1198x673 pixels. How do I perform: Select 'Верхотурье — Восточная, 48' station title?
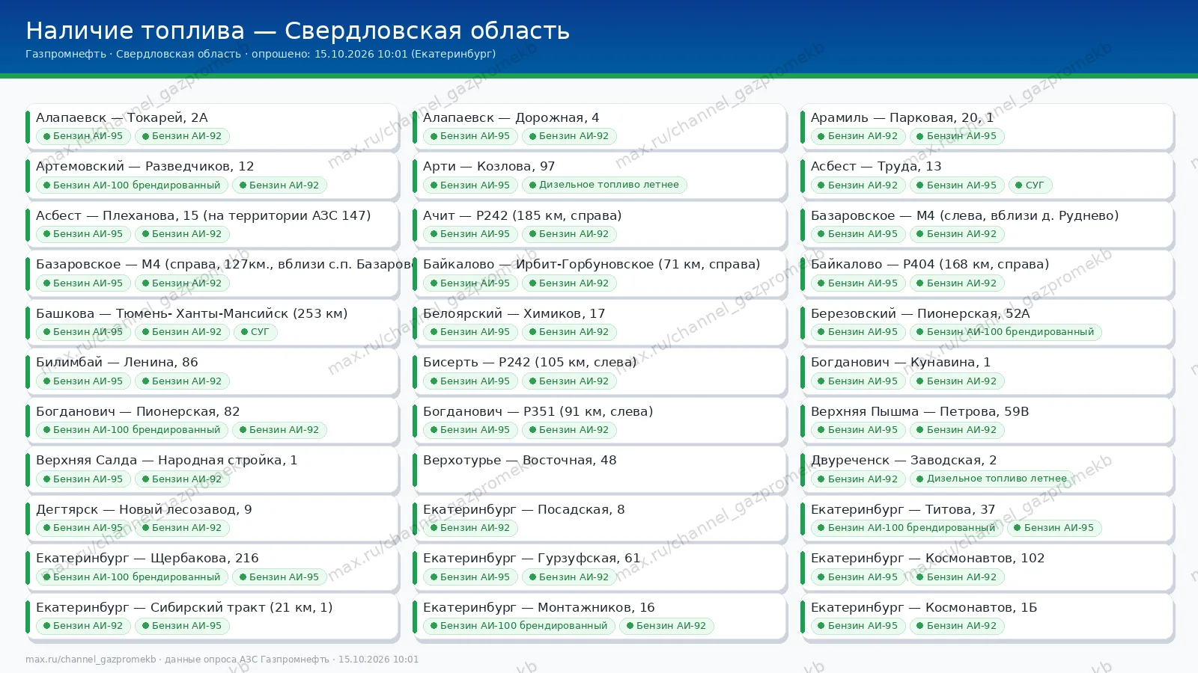[x=520, y=460]
